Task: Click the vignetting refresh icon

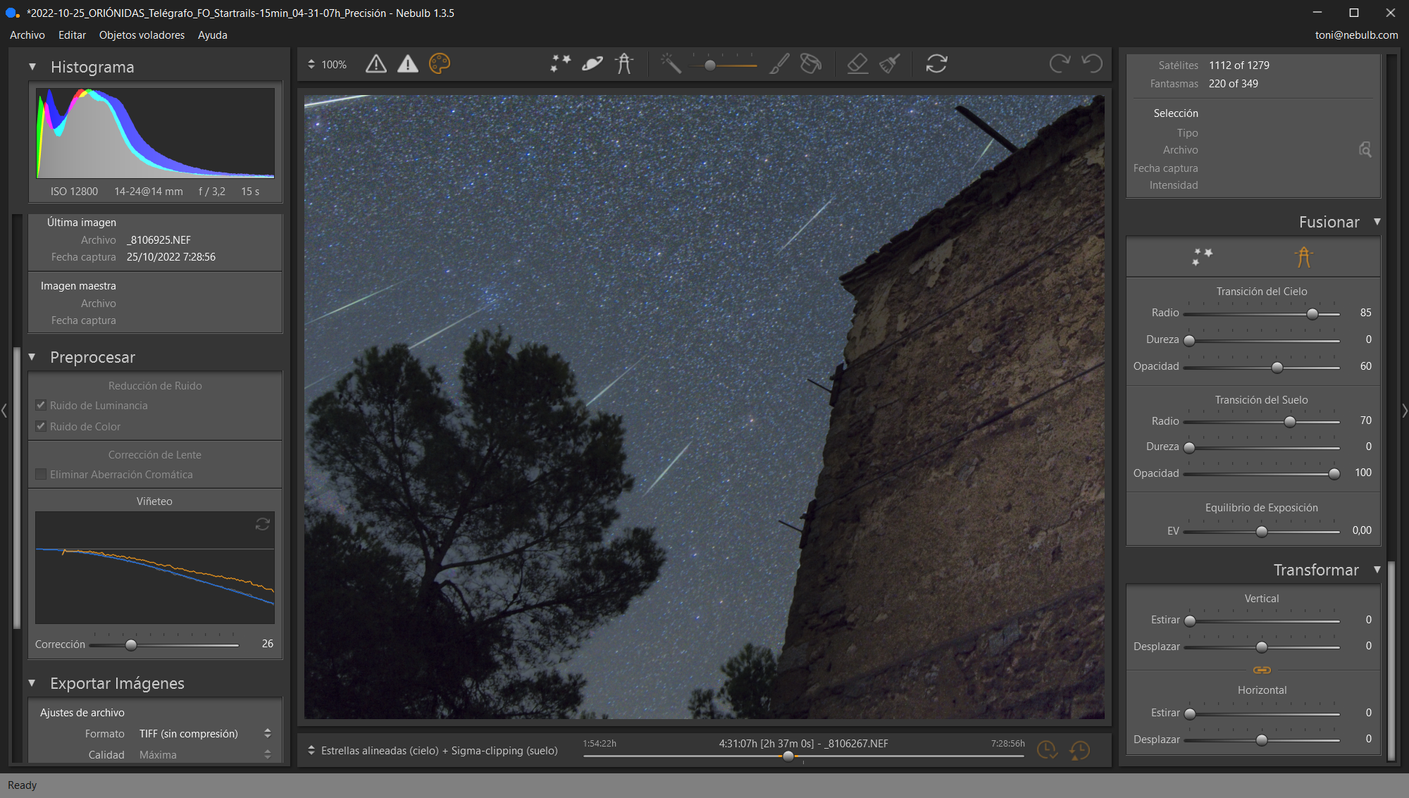Action: click(x=263, y=524)
